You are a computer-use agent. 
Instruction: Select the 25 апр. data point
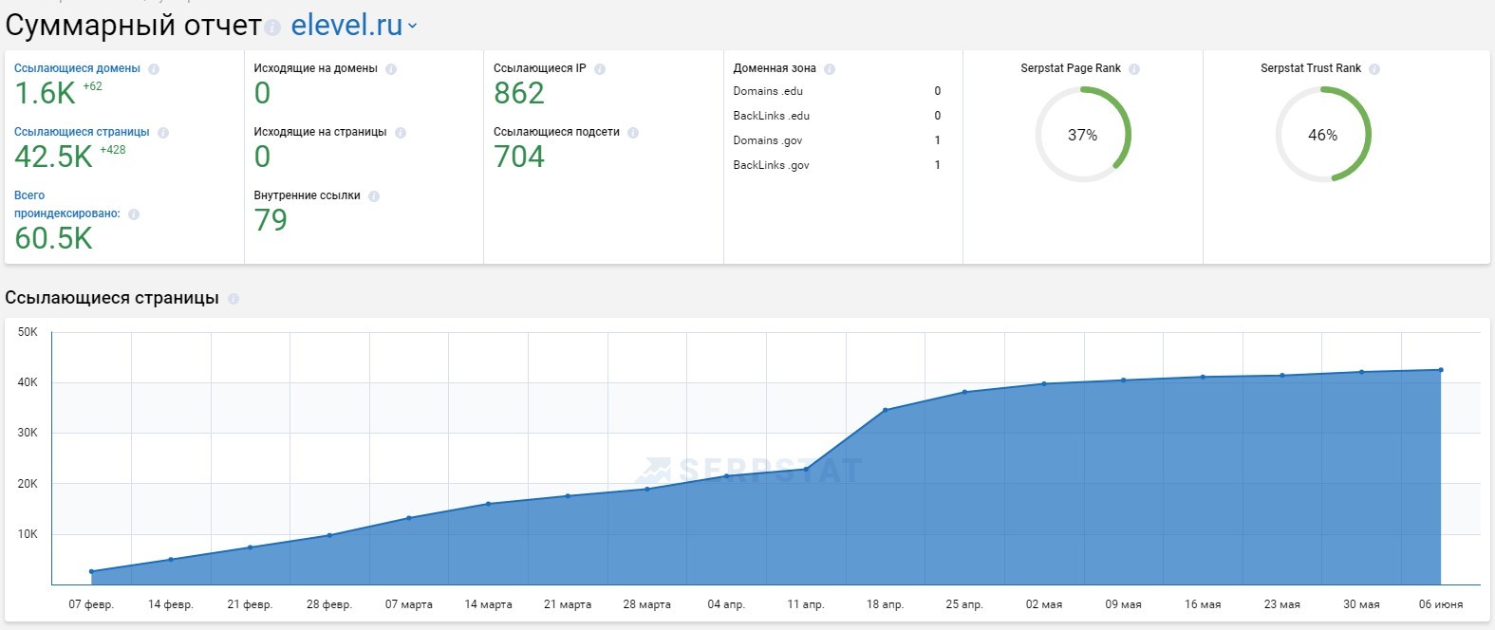tap(964, 391)
